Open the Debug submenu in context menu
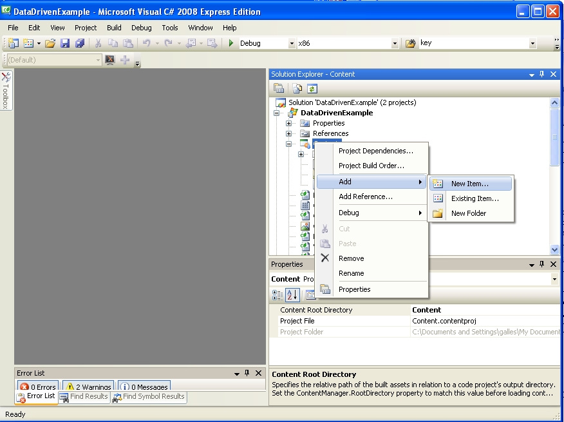564x422 pixels. point(372,213)
